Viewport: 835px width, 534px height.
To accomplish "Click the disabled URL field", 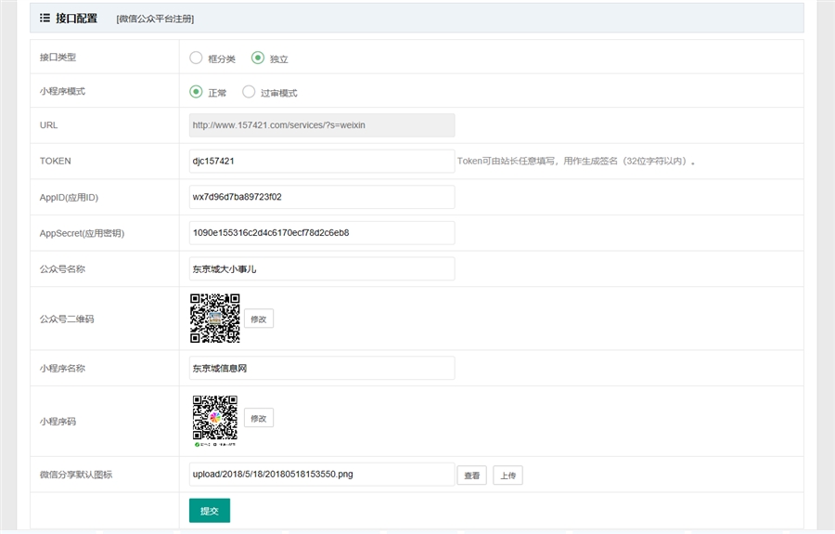I will [321, 125].
